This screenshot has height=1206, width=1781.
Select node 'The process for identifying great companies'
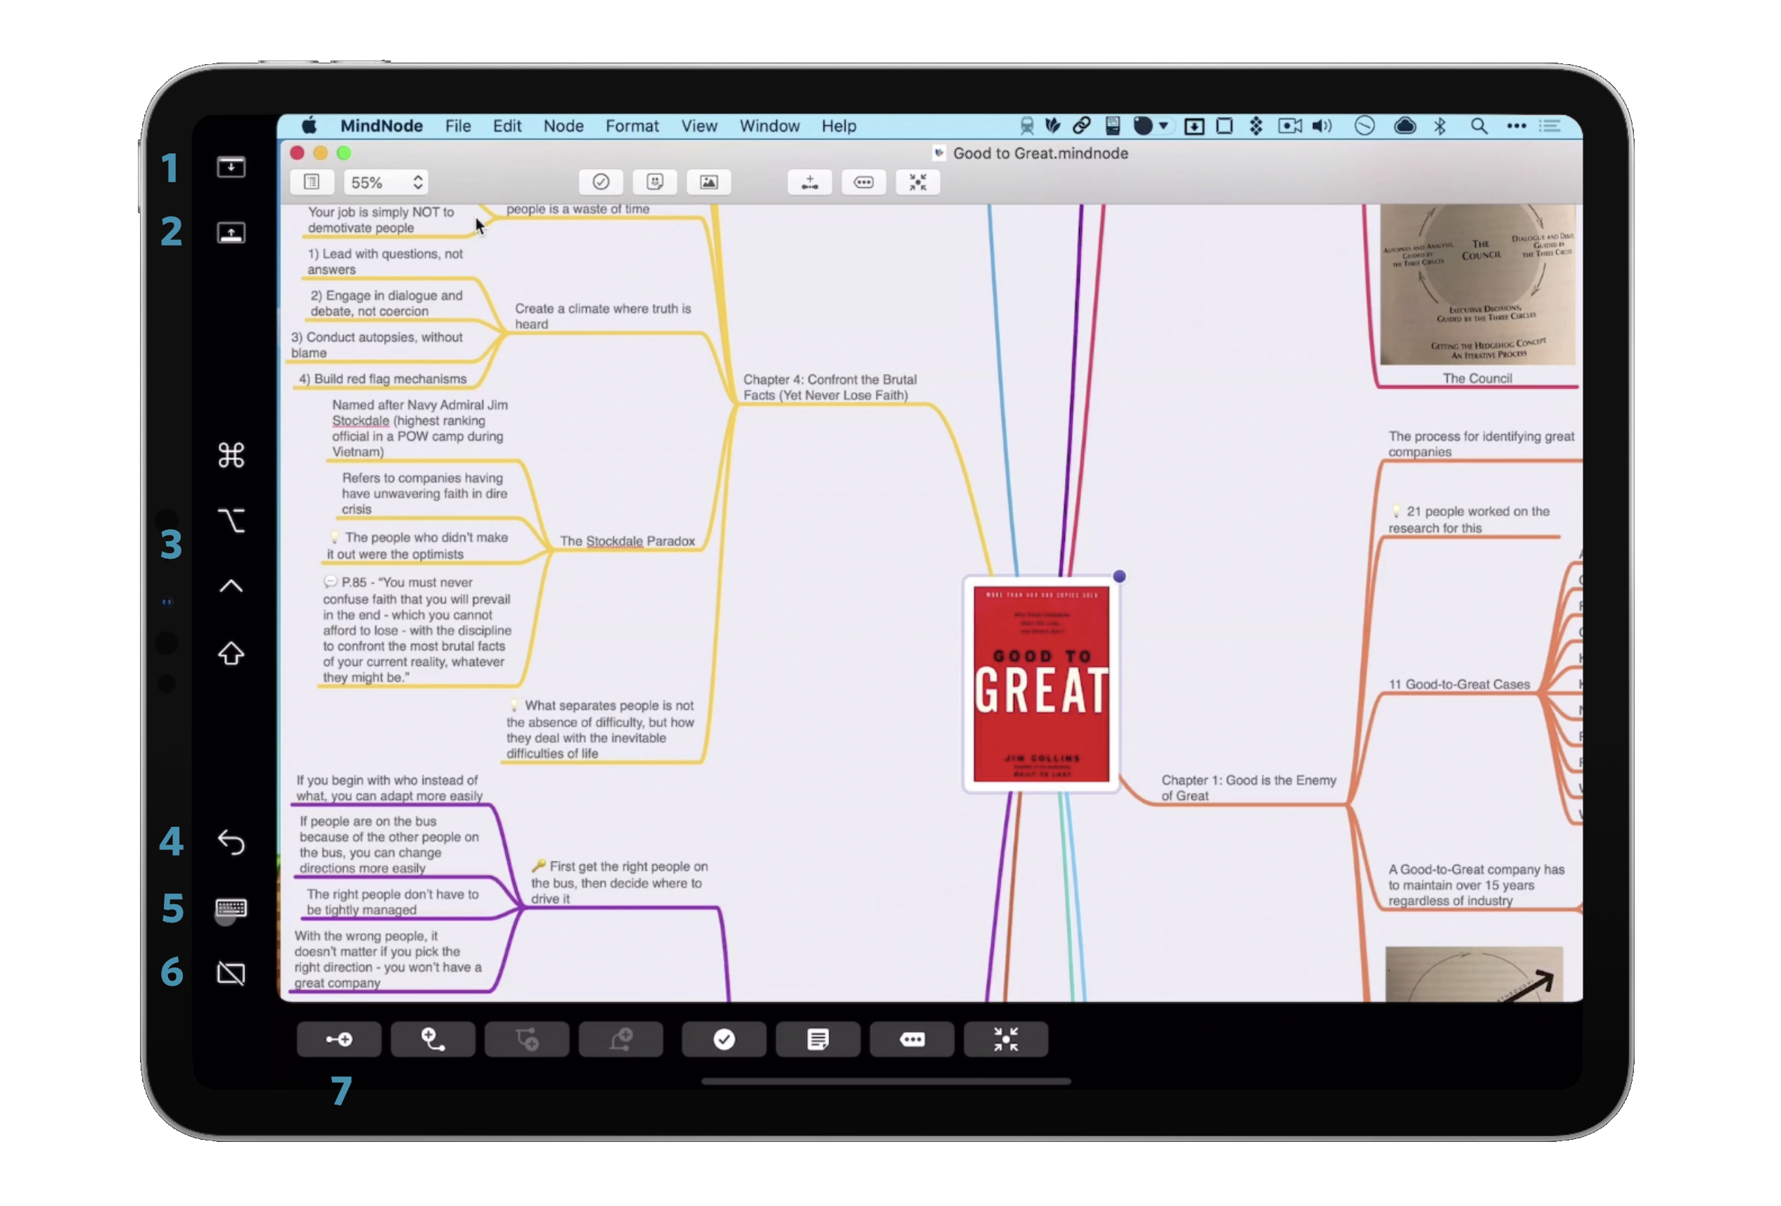(1481, 443)
